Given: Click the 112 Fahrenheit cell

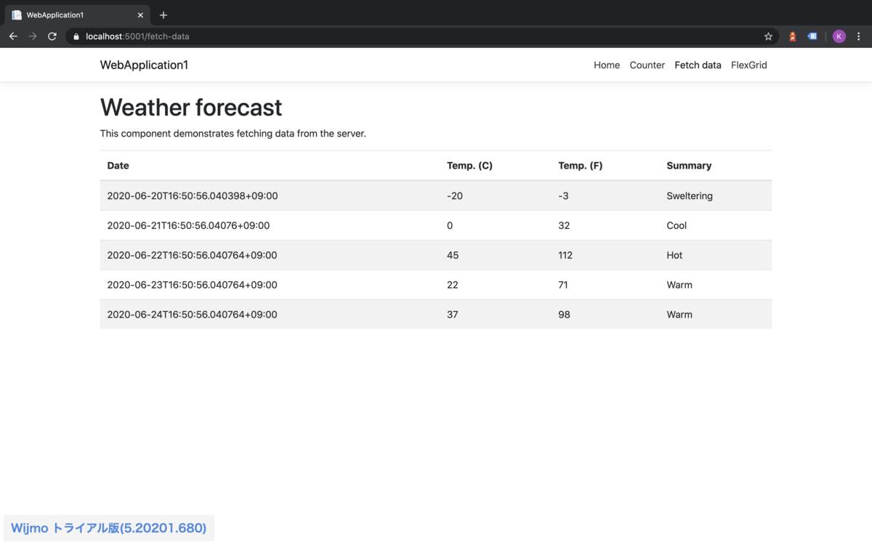Looking at the screenshot, I should 605,255.
